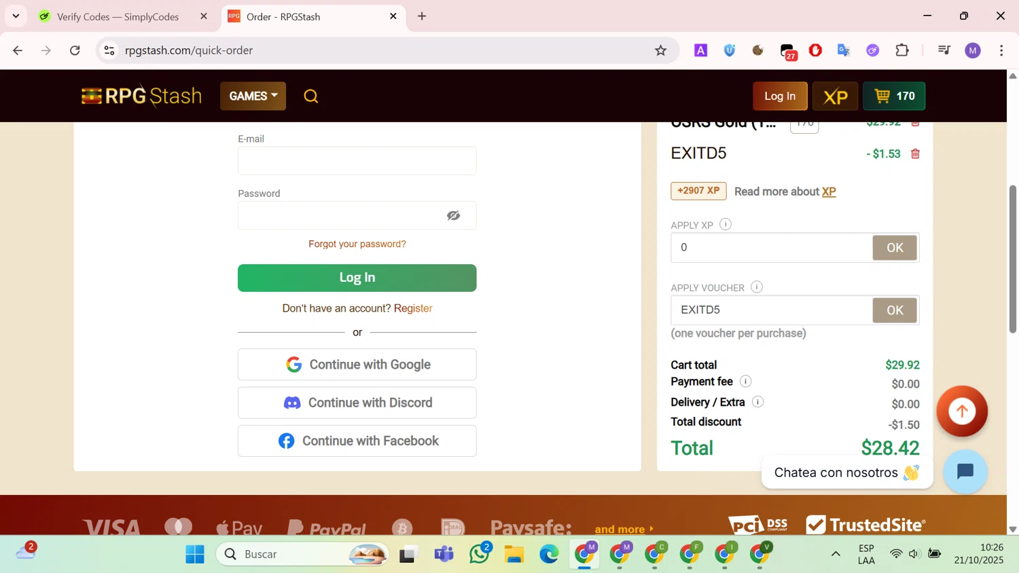The image size is (1019, 573).
Task: Click the page vertical scrollbar thumb
Action: 1012,258
